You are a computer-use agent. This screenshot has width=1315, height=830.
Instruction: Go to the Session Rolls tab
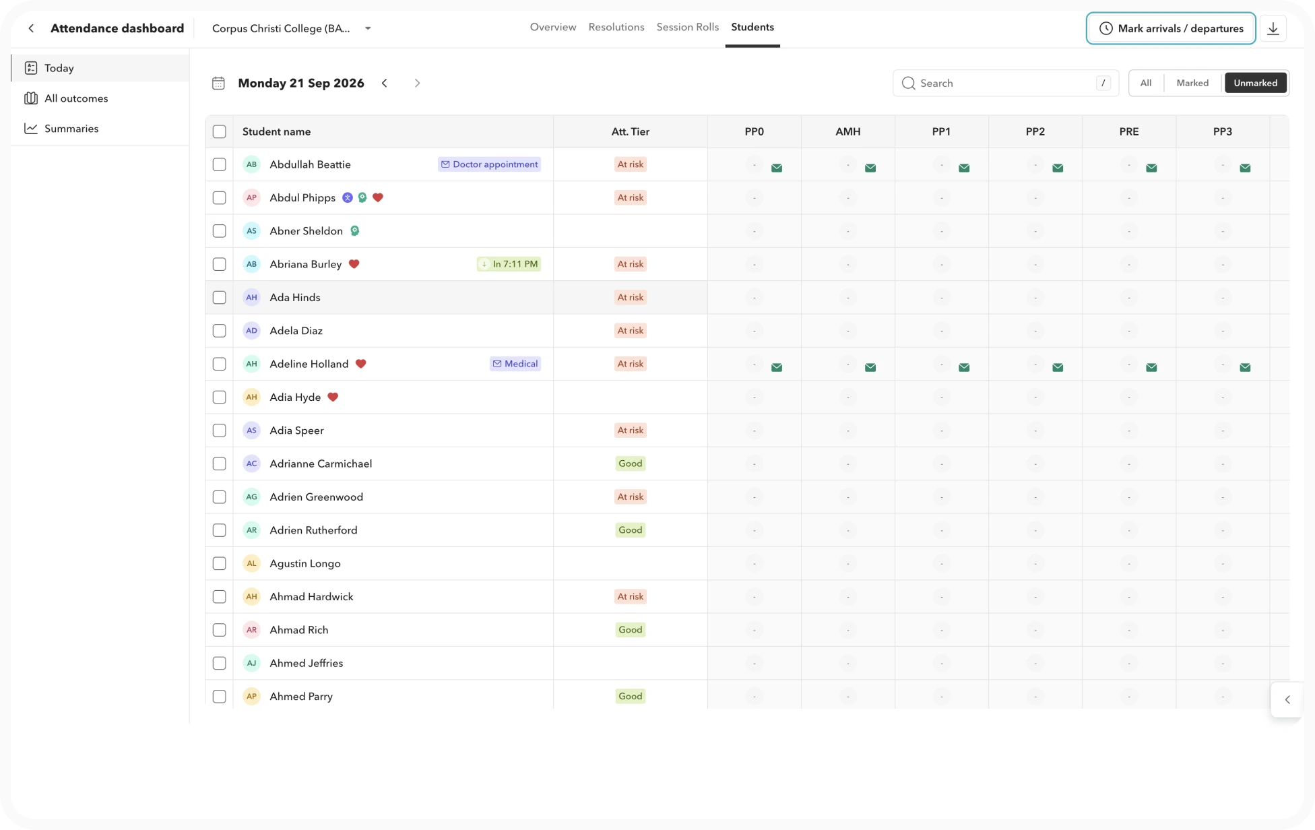(x=688, y=27)
